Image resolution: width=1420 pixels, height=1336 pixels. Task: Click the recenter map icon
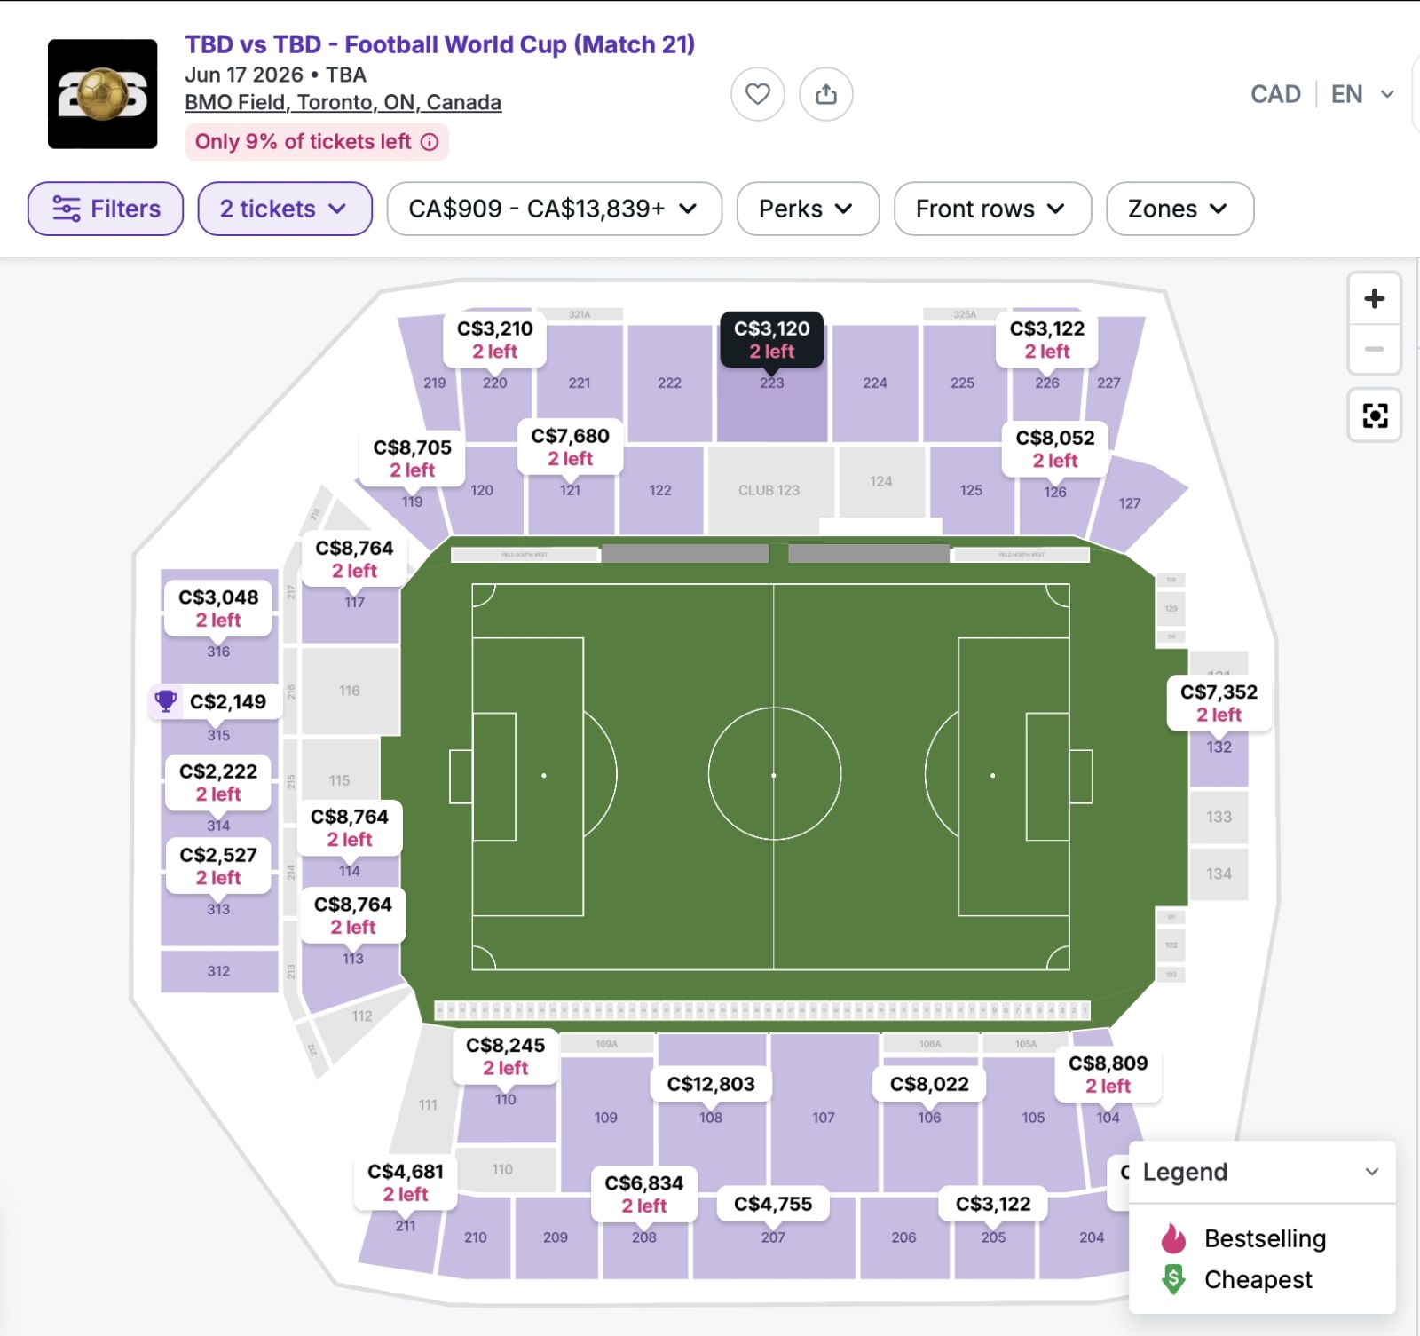1374,415
